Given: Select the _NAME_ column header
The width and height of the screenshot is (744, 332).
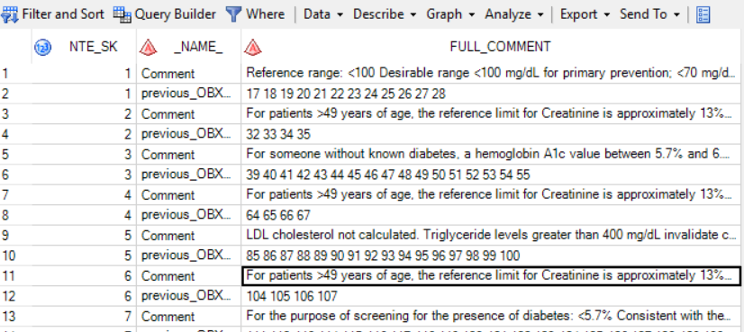Looking at the screenshot, I should coord(189,47).
